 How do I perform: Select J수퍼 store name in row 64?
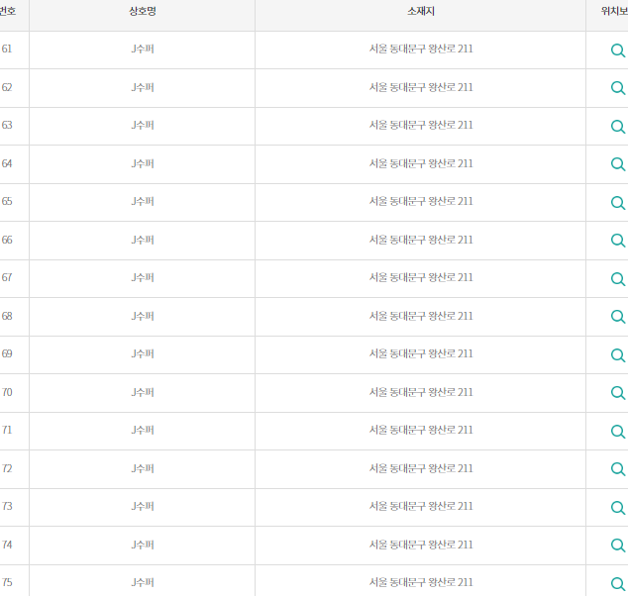143,163
